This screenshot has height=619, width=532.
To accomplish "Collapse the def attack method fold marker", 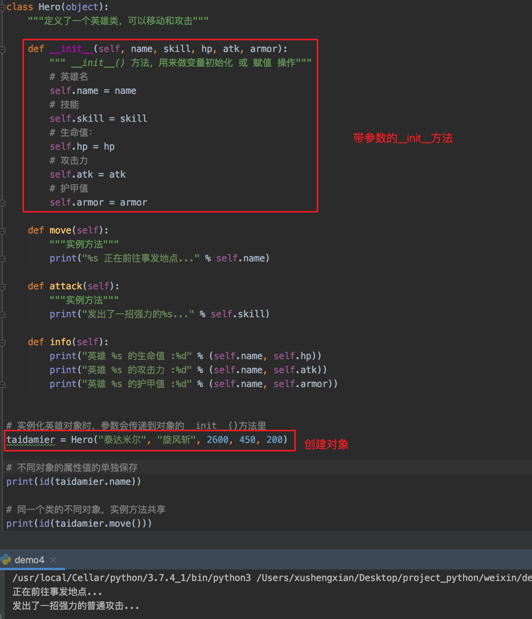I will click(x=2, y=287).
